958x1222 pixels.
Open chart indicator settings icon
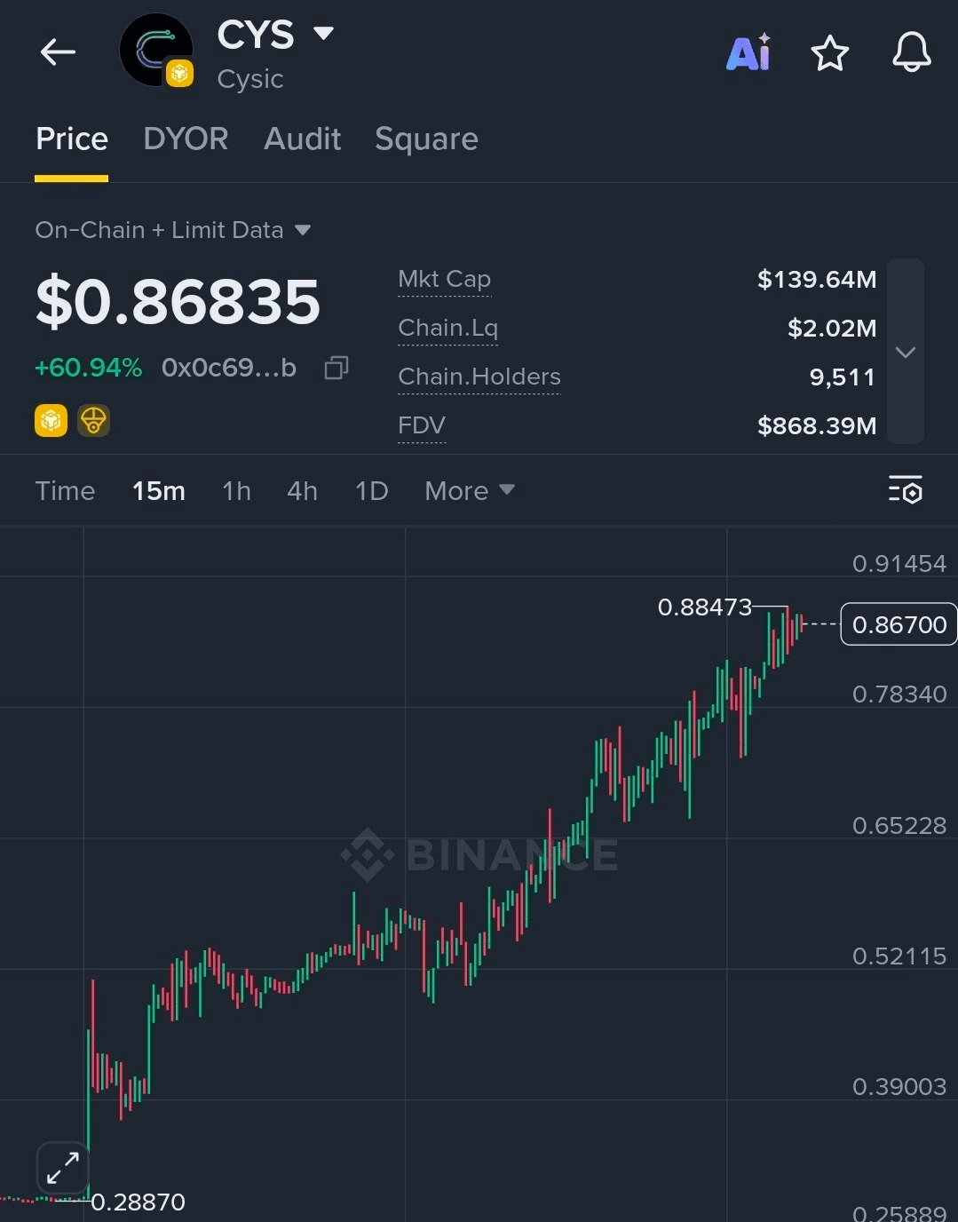[906, 489]
